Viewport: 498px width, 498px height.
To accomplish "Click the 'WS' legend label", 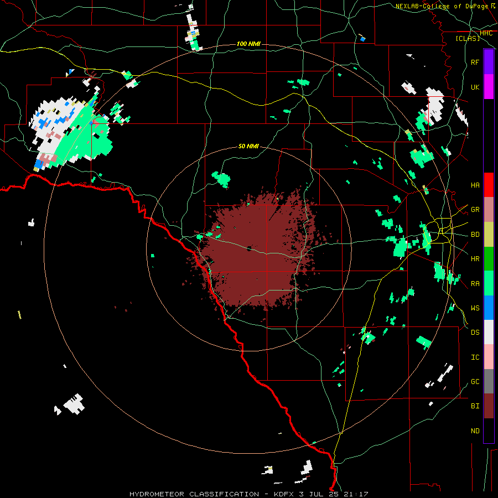I will pyautogui.click(x=475, y=308).
